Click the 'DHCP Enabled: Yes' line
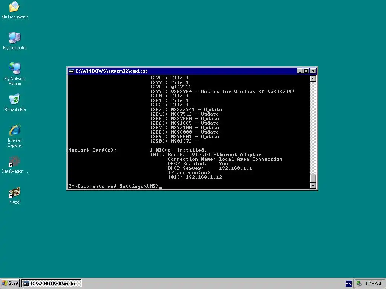The width and height of the screenshot is (386, 289). (198, 164)
